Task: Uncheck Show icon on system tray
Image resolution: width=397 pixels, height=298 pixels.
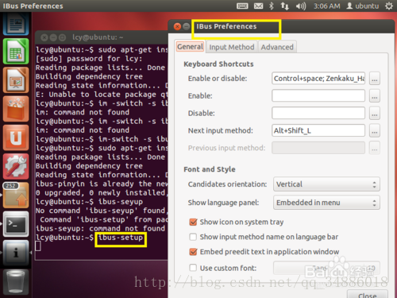Action: coord(193,222)
